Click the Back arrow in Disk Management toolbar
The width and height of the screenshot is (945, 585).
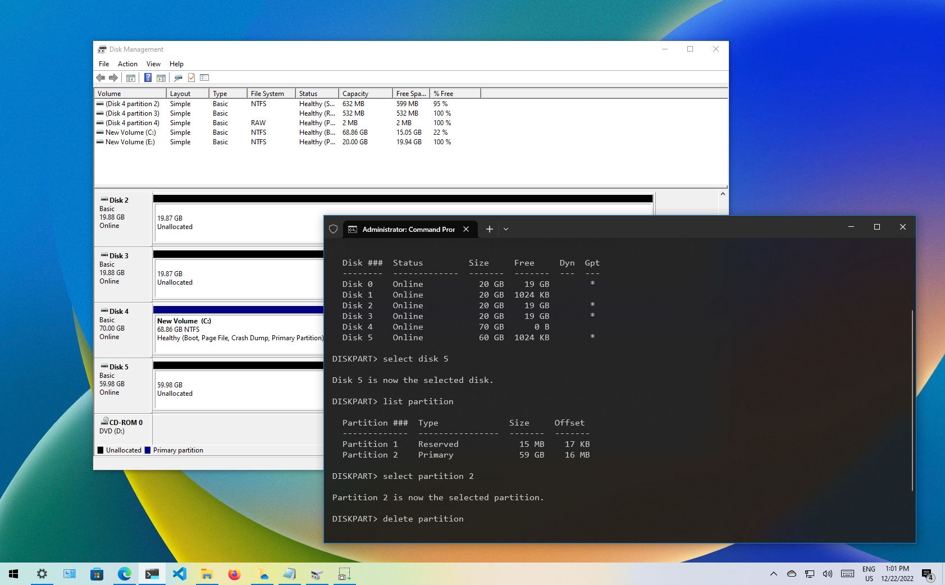(101, 78)
